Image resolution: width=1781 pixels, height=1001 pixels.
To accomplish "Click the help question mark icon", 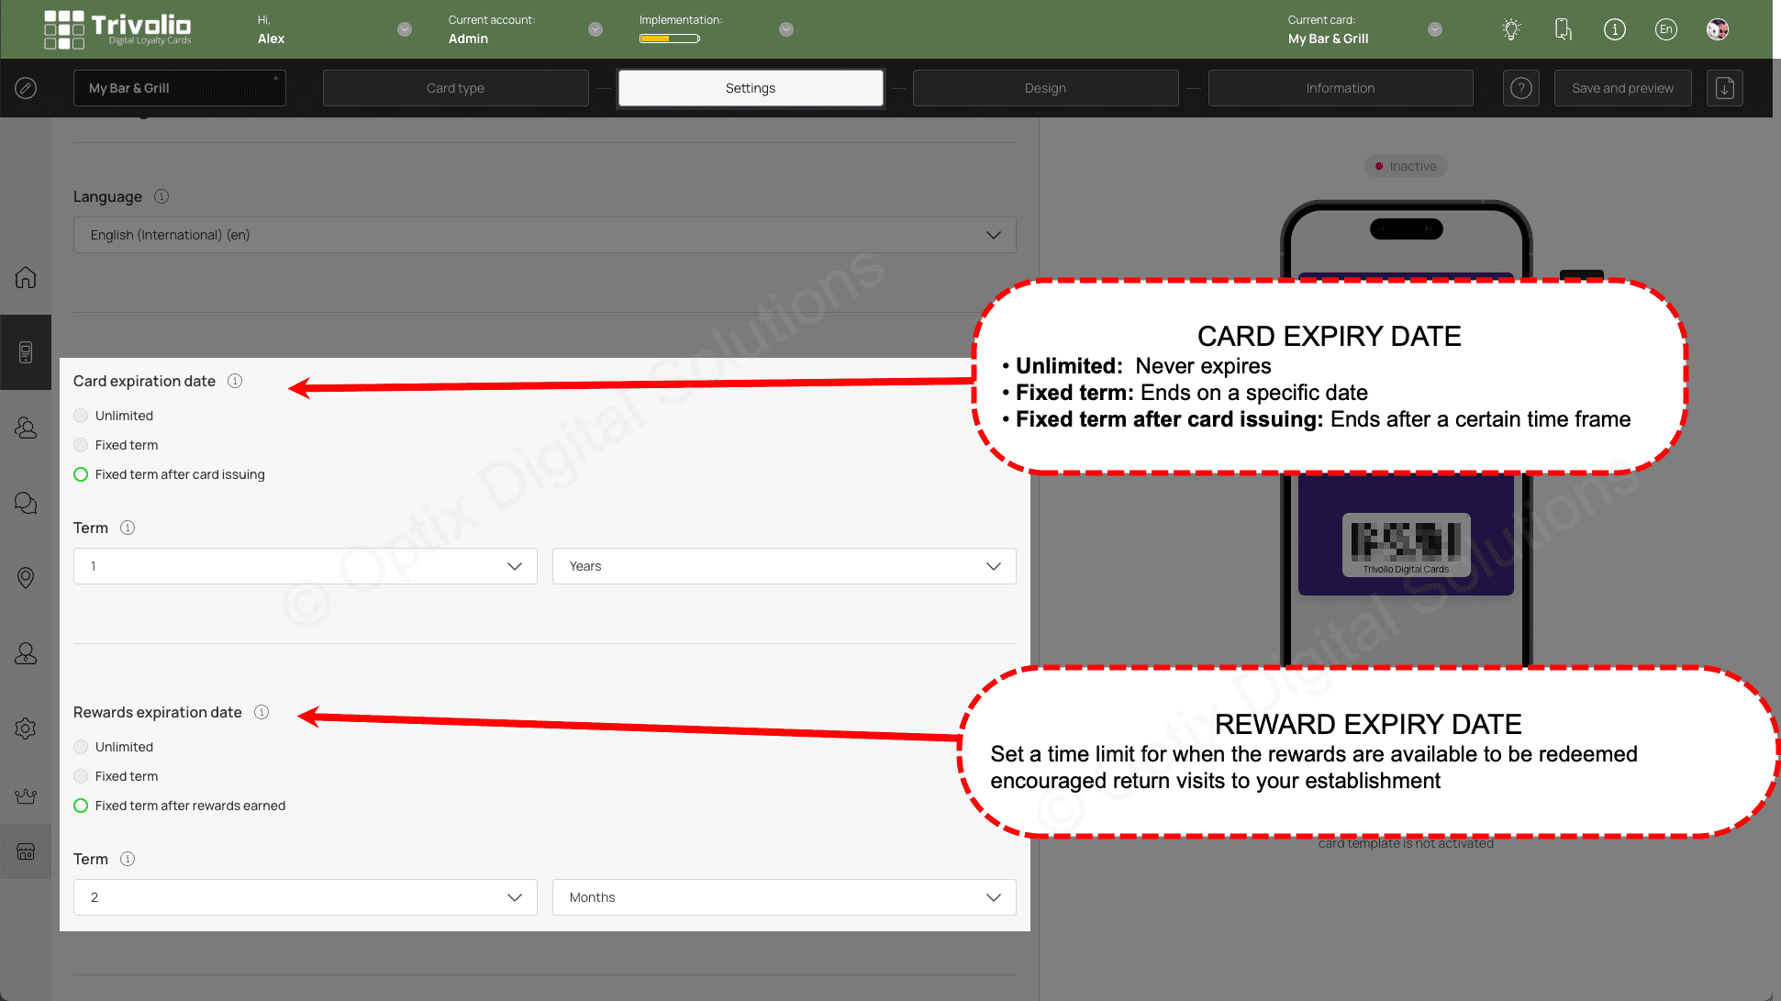I will 1521,88.
